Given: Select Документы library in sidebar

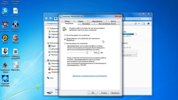Looking at the screenshot, I should [x=55, y=49].
